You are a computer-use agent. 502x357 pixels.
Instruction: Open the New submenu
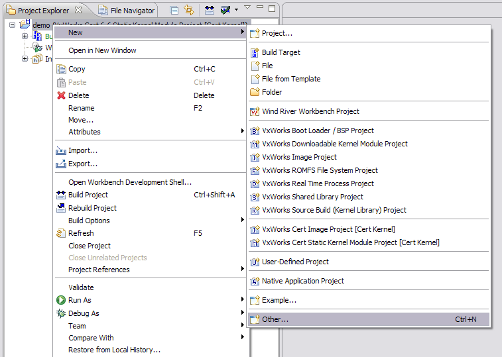[150, 32]
